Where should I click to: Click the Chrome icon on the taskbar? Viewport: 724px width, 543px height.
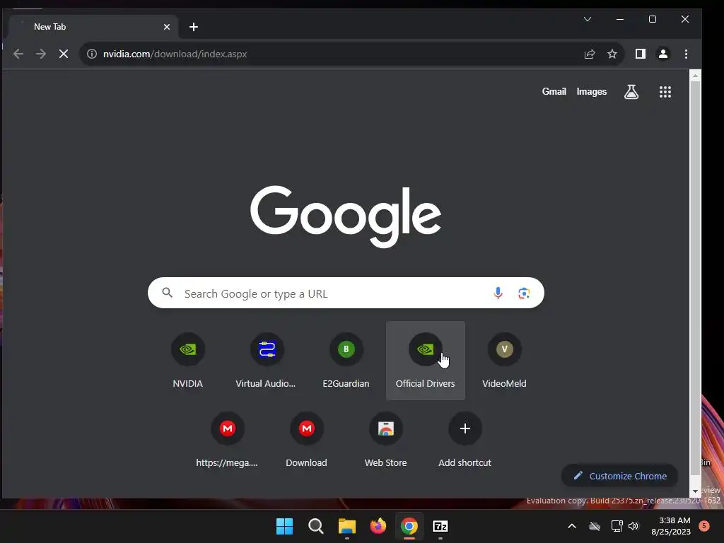click(x=409, y=526)
